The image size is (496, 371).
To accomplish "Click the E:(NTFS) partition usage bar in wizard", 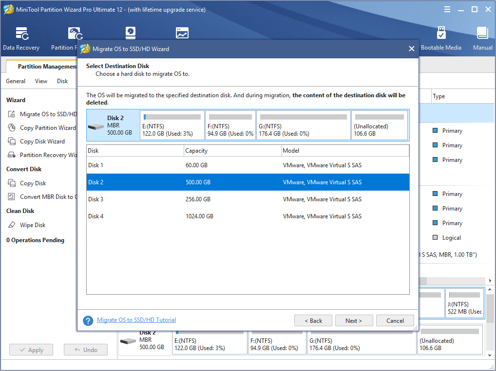I will pos(172,117).
